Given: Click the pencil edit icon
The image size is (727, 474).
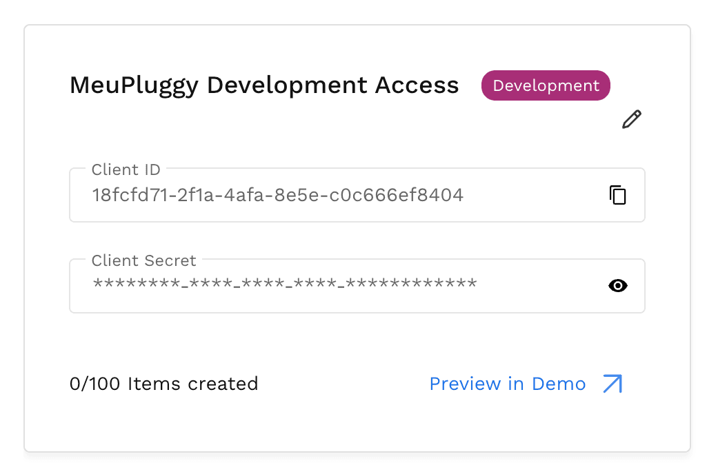Looking at the screenshot, I should 632,119.
